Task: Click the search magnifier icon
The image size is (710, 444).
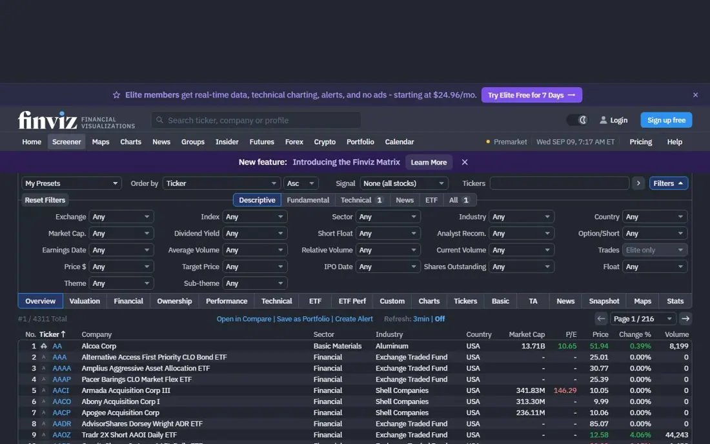Action: tap(159, 121)
